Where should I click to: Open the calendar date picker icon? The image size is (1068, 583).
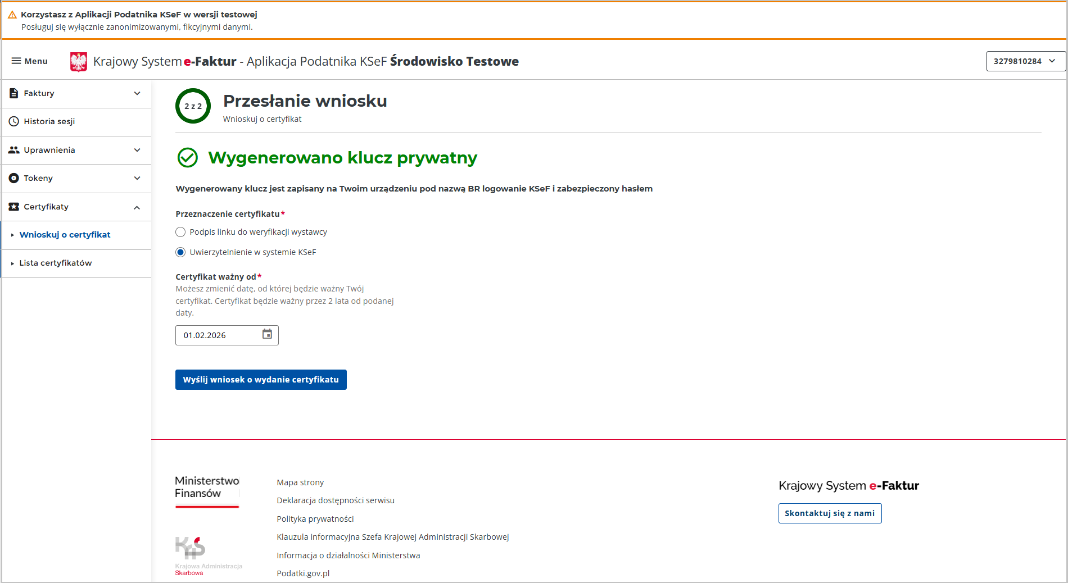[267, 335]
